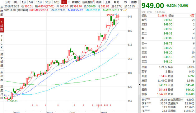Click the period more-options icon after 日
The height and width of the screenshot is (113, 196).
[x=69, y=2]
